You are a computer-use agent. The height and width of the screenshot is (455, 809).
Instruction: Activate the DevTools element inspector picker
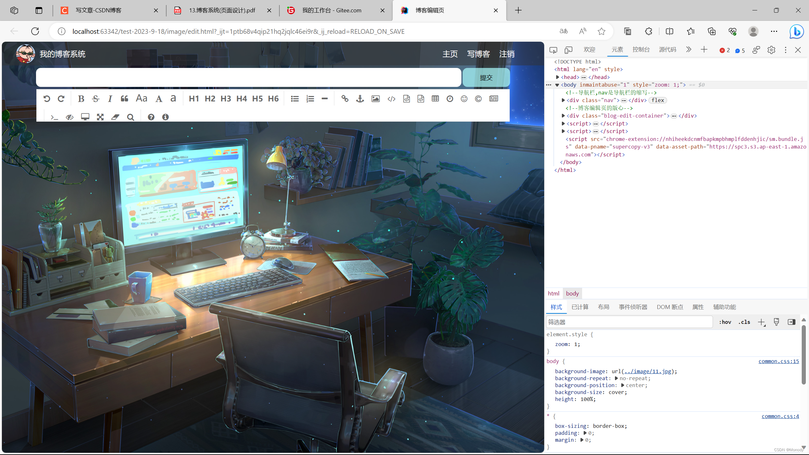[553, 50]
